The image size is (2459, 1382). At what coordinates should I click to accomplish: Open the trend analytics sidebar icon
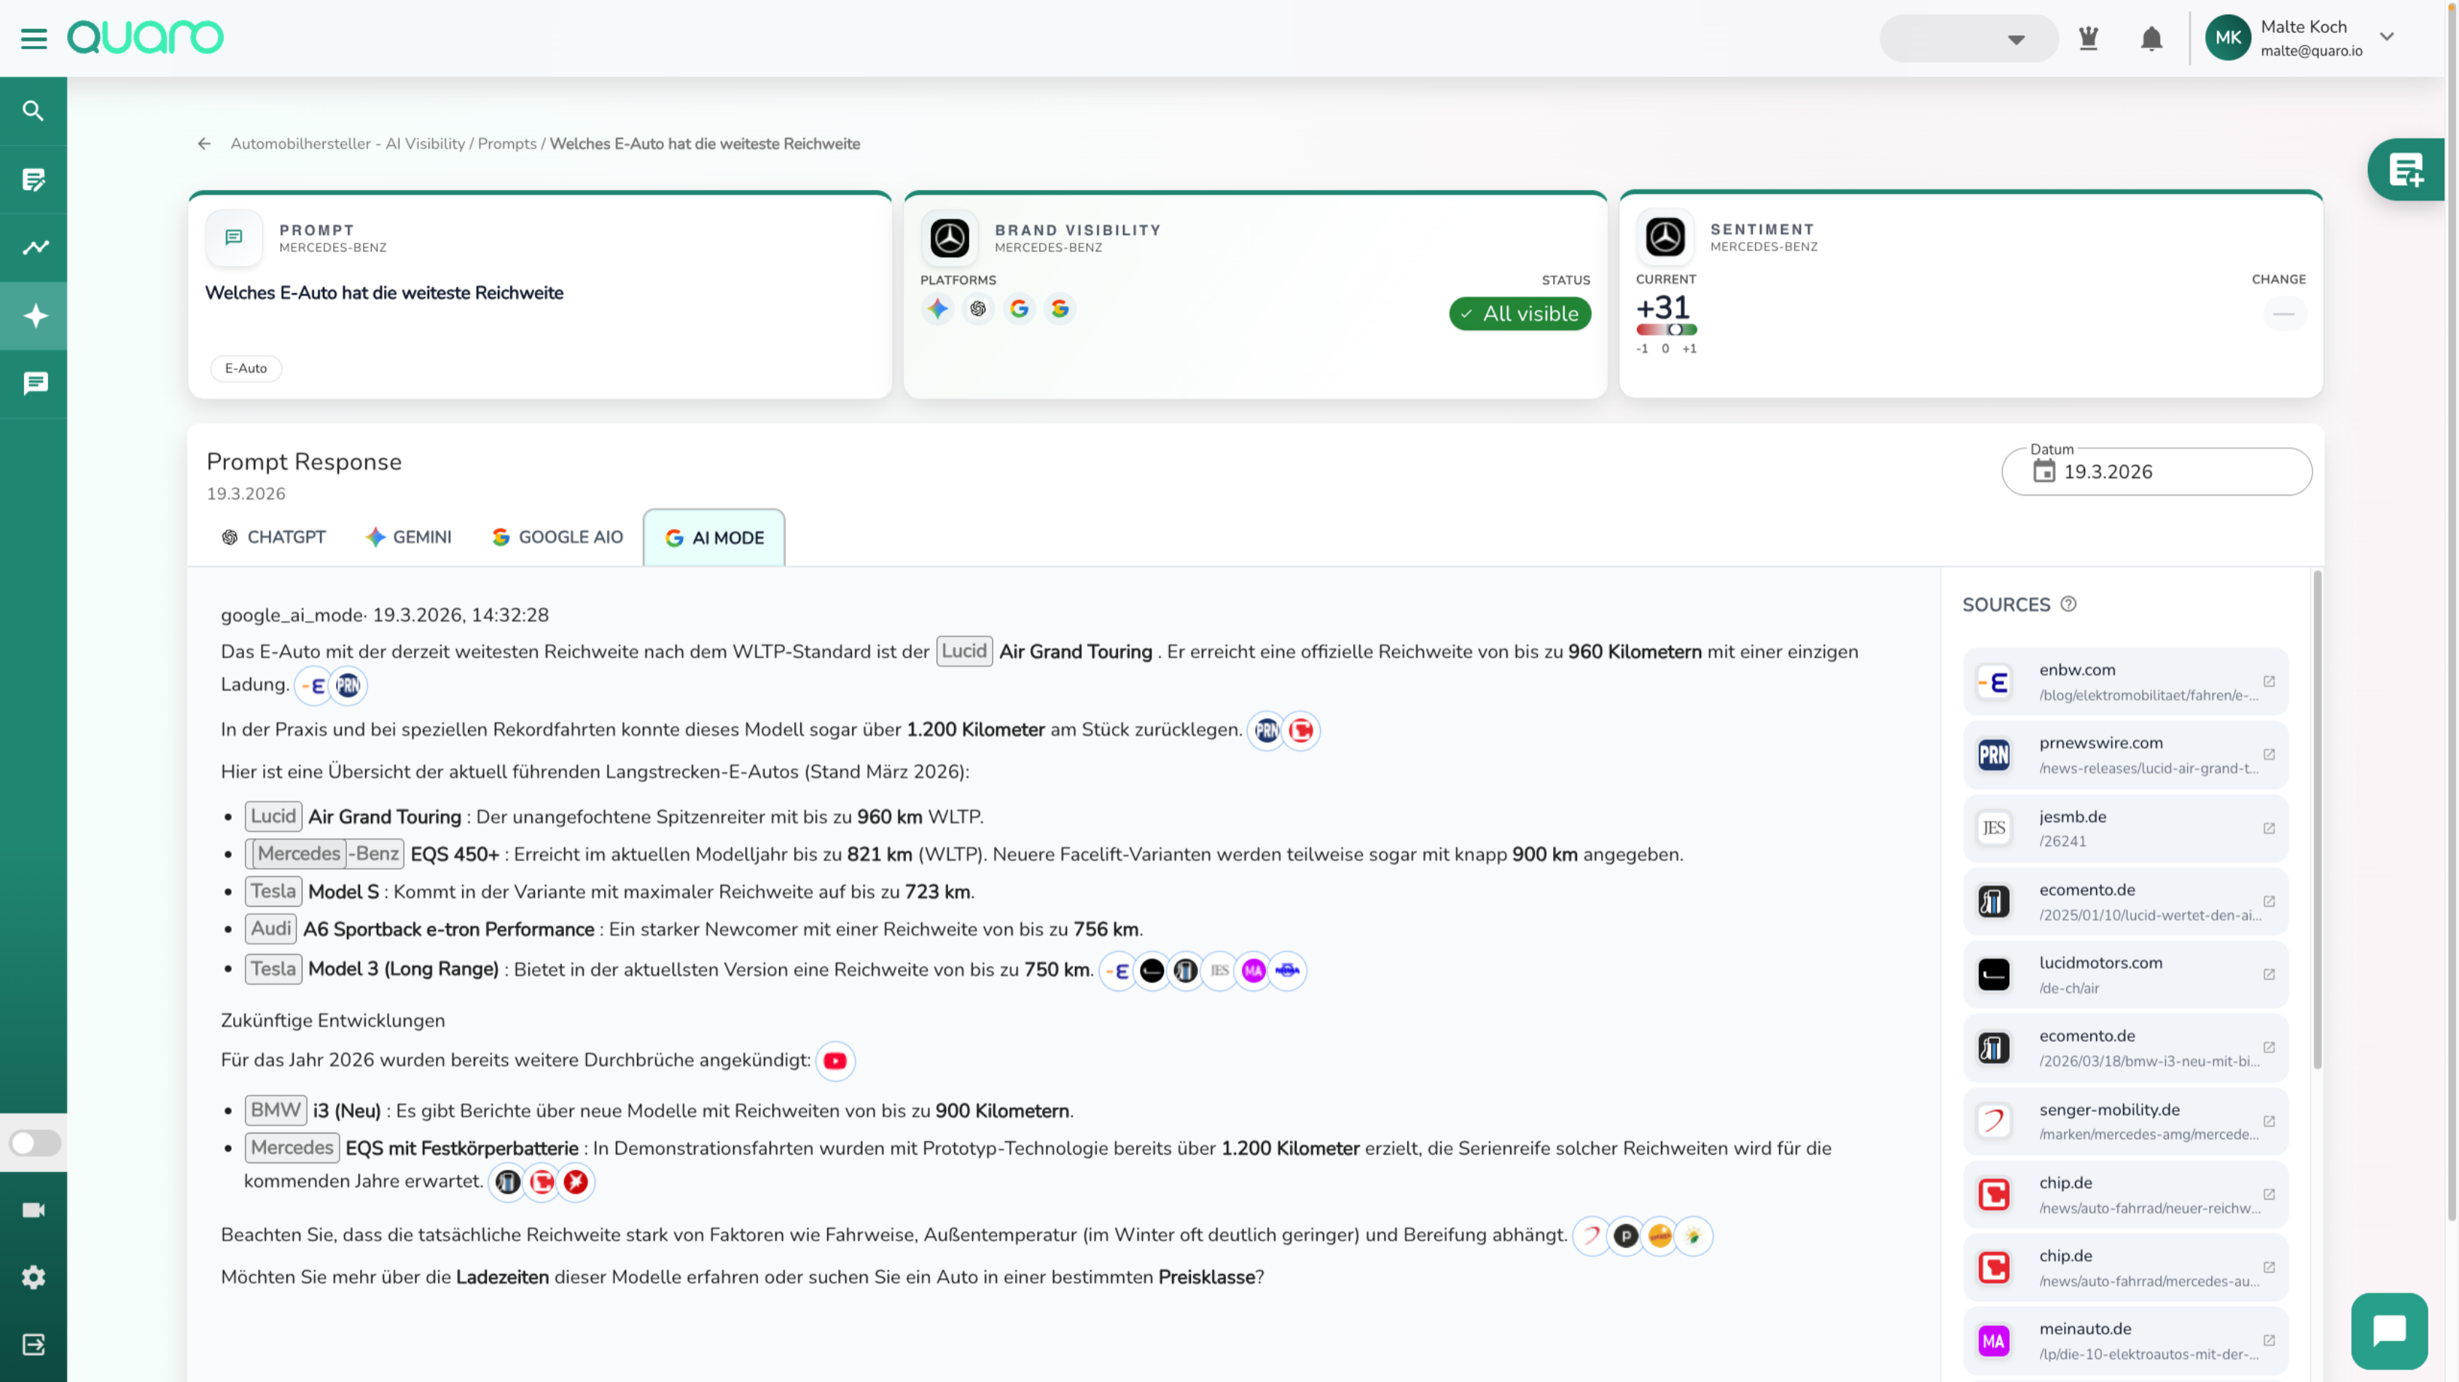(x=34, y=247)
